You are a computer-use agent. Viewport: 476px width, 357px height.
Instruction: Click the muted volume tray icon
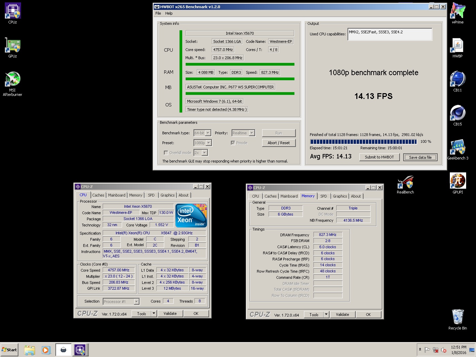pyautogui.click(x=444, y=350)
